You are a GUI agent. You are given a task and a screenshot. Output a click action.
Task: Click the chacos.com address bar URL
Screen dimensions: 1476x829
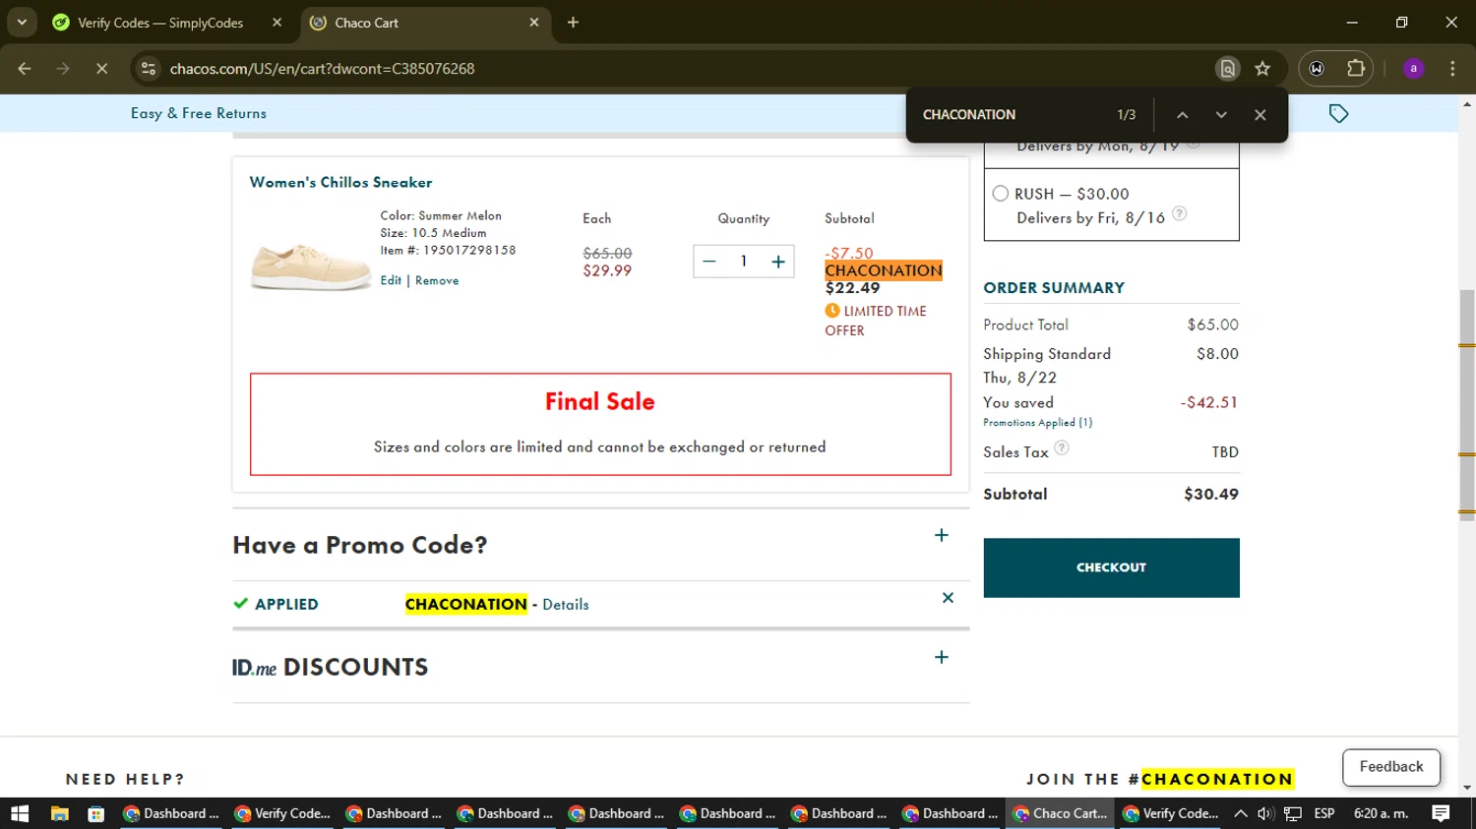point(322,69)
